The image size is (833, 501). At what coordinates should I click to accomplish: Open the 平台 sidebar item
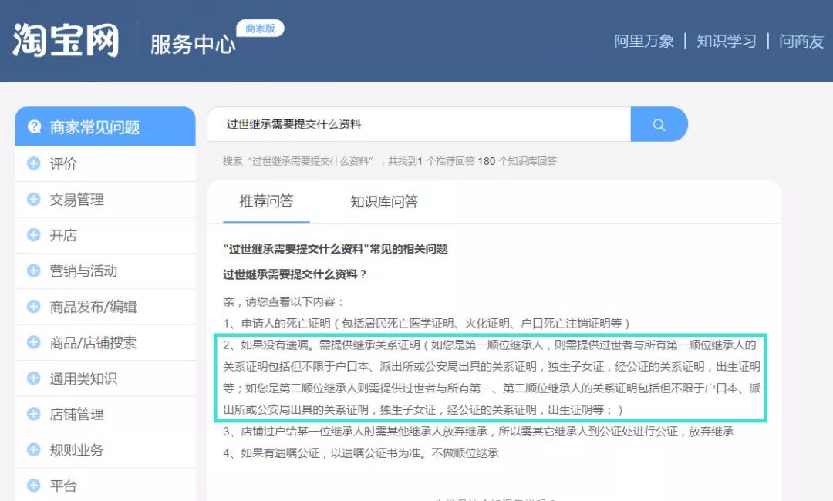(105, 485)
